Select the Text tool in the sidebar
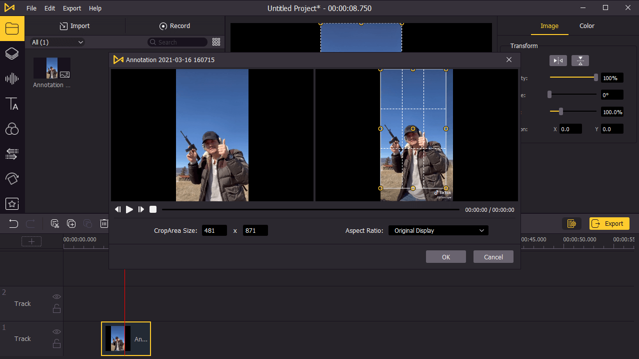639x359 pixels. 12,104
